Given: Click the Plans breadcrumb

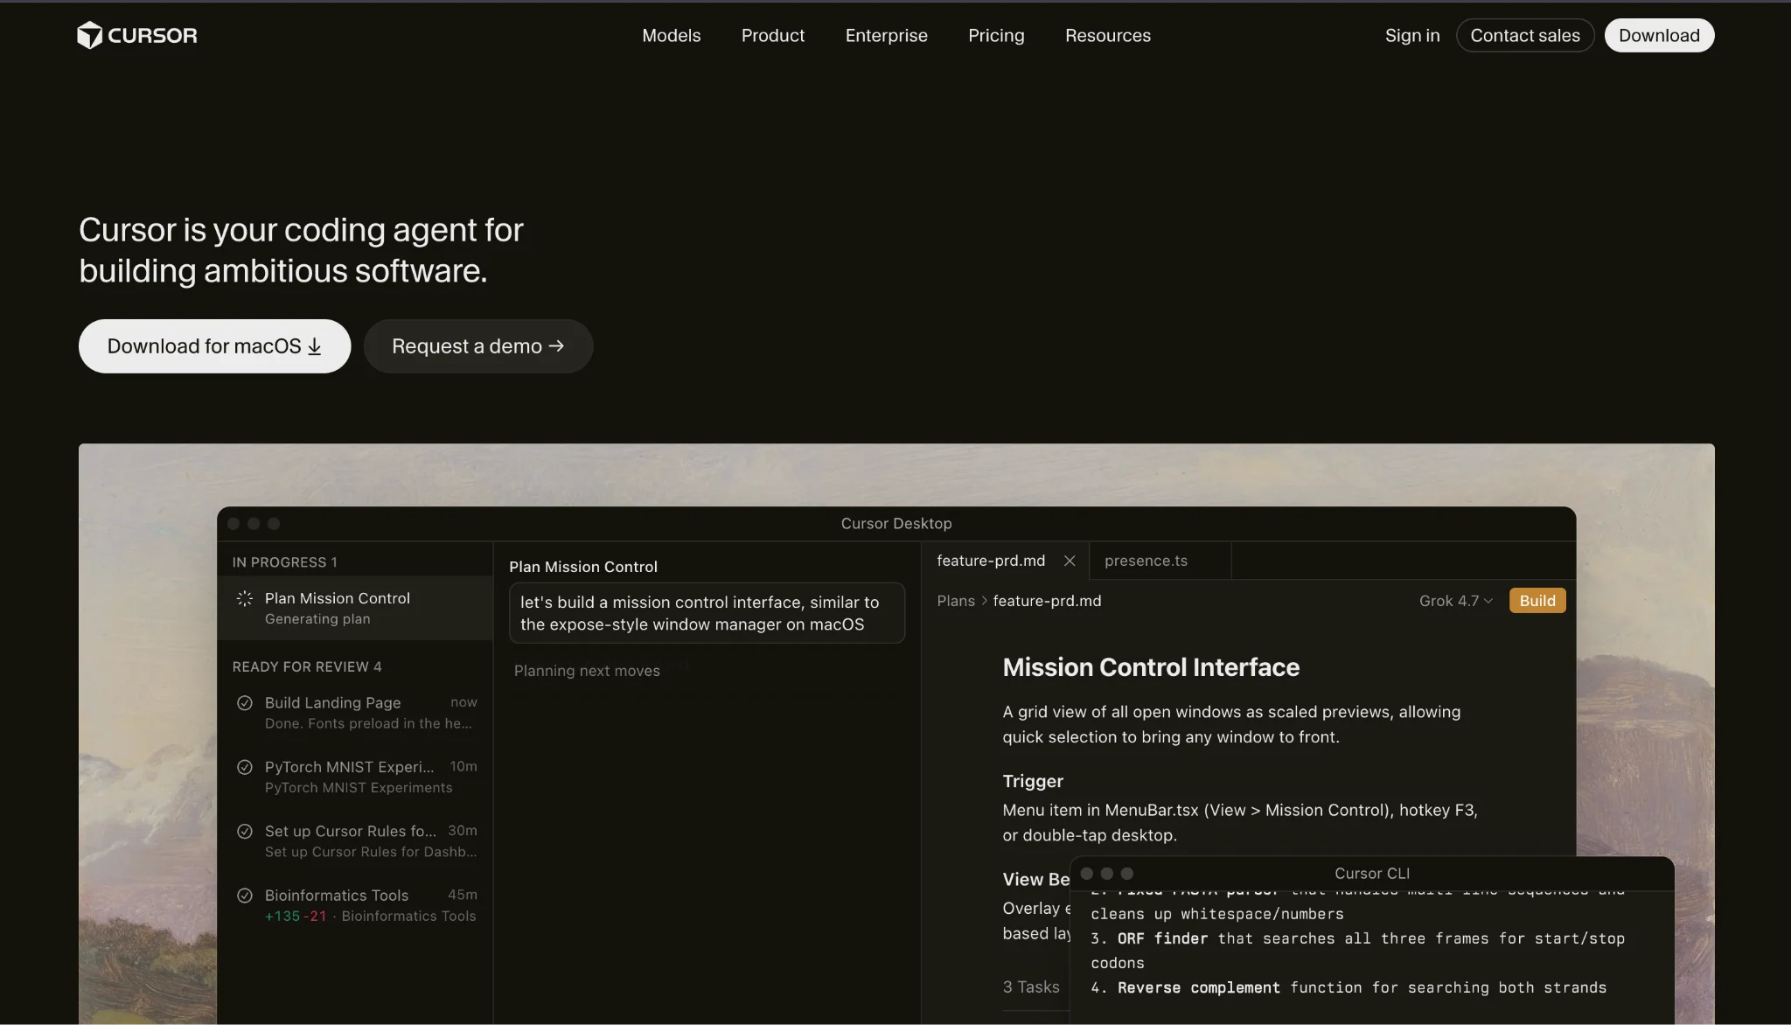Looking at the screenshot, I should [956, 601].
